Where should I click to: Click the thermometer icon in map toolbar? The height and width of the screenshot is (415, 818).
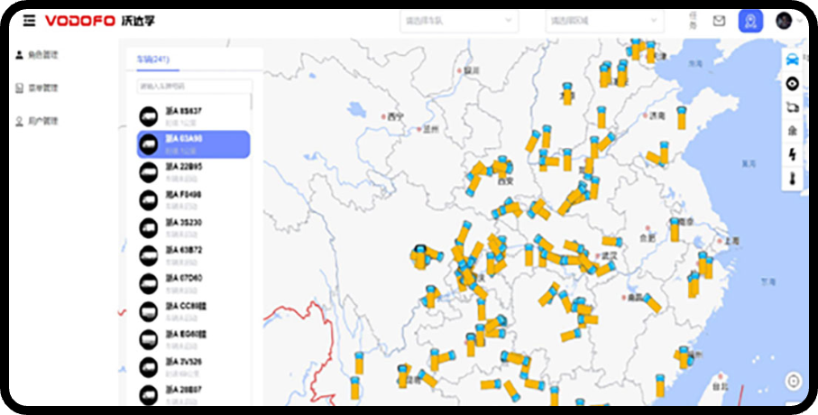click(792, 178)
